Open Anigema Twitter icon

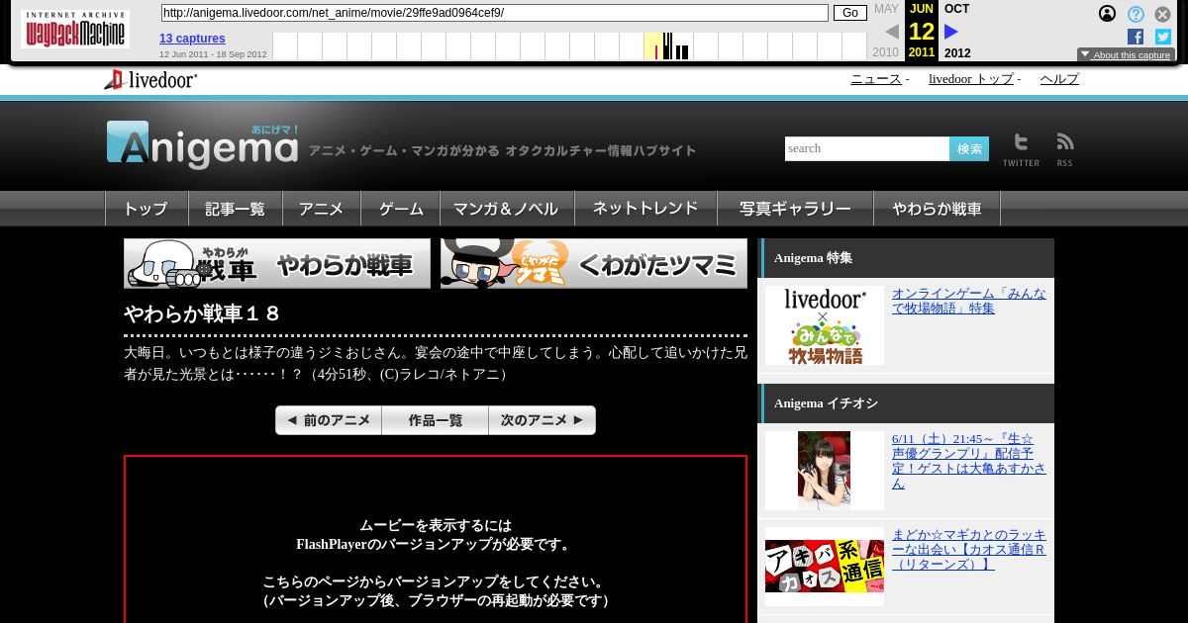[x=1021, y=149]
